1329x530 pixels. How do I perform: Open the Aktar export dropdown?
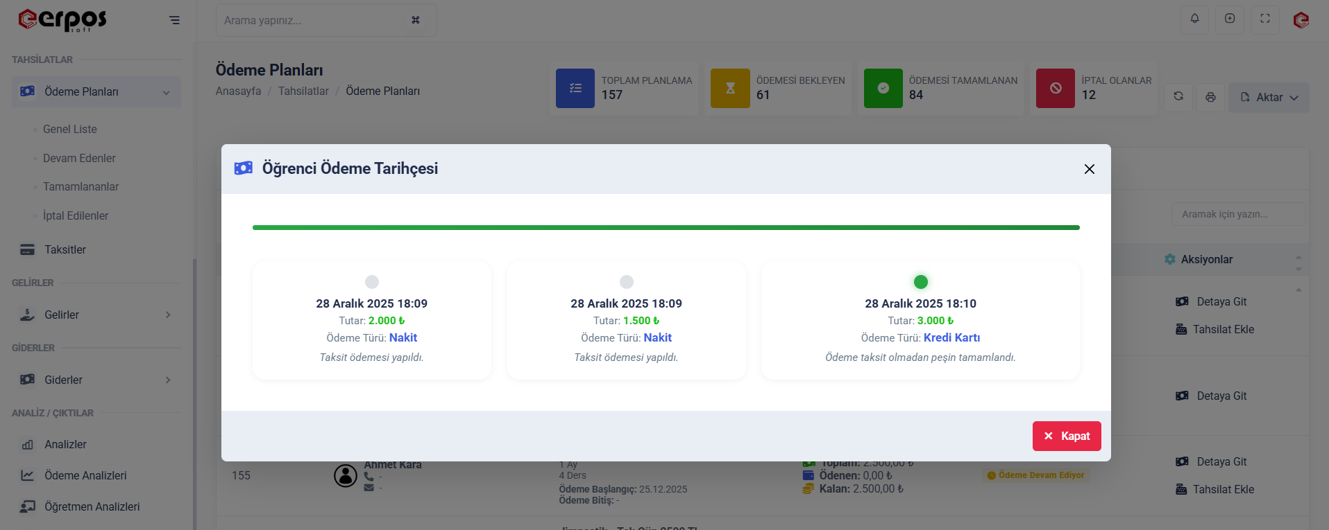pyautogui.click(x=1269, y=98)
